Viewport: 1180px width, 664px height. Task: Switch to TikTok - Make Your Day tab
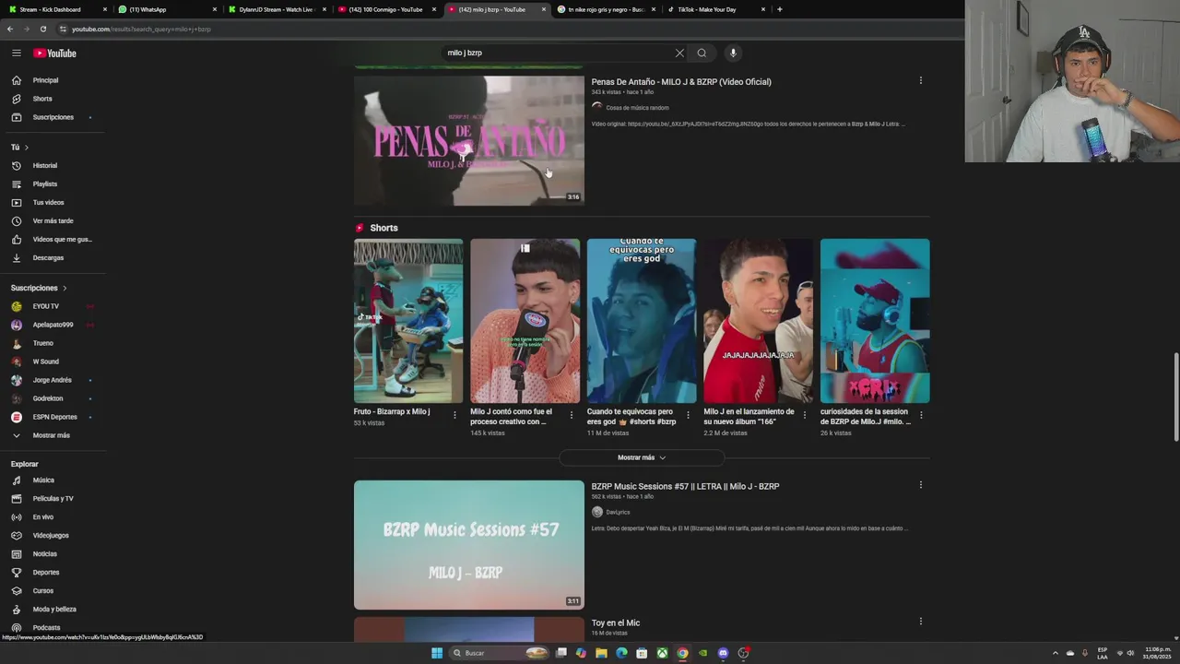click(x=716, y=9)
